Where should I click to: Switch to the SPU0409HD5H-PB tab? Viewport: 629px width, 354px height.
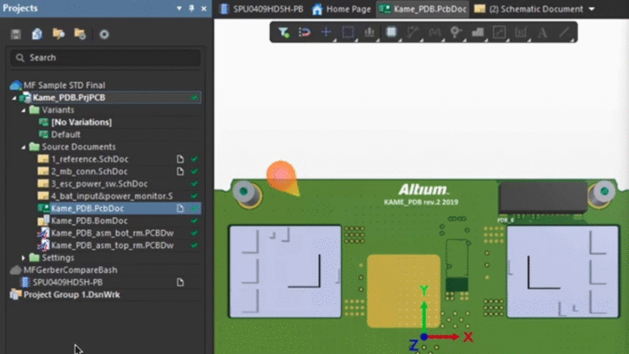(261, 9)
